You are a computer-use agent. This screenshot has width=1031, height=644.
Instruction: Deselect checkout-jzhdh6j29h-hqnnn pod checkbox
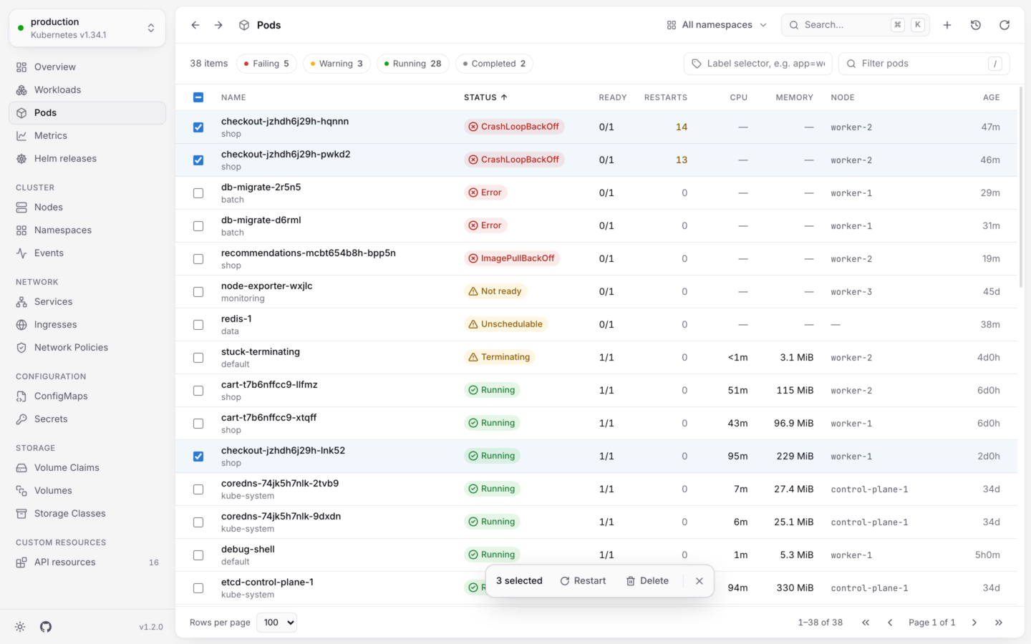pos(198,127)
